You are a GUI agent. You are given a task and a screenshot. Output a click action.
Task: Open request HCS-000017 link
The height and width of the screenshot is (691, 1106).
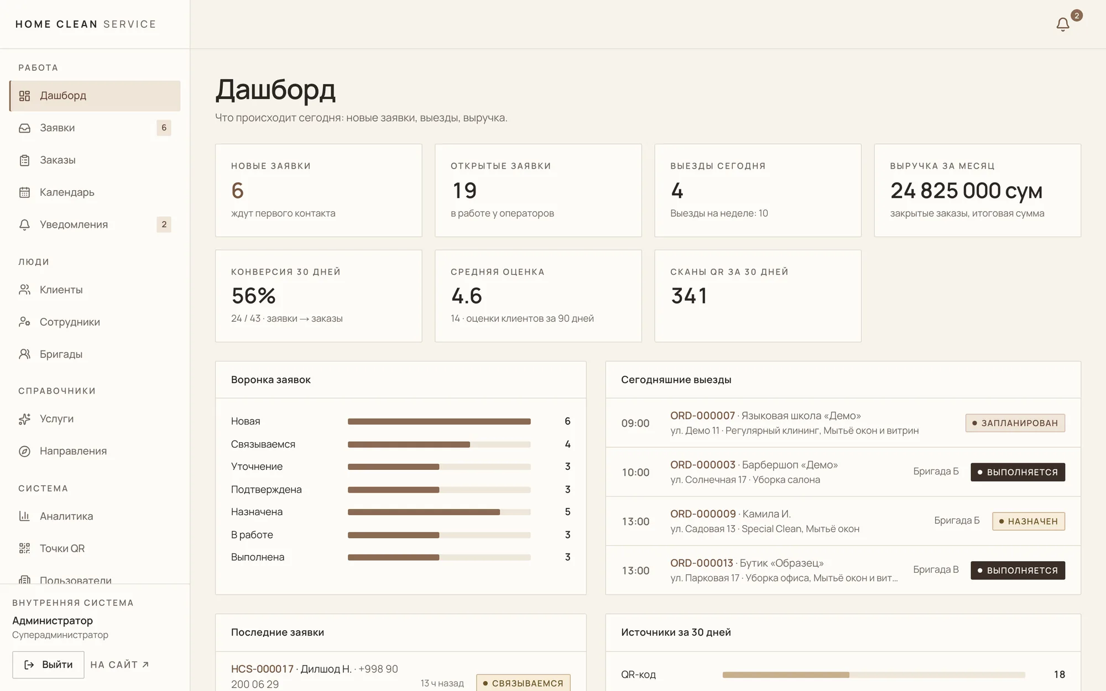(262, 669)
